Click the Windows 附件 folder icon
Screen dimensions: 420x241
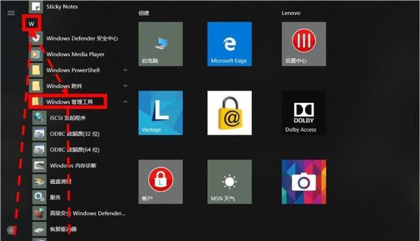(x=36, y=86)
